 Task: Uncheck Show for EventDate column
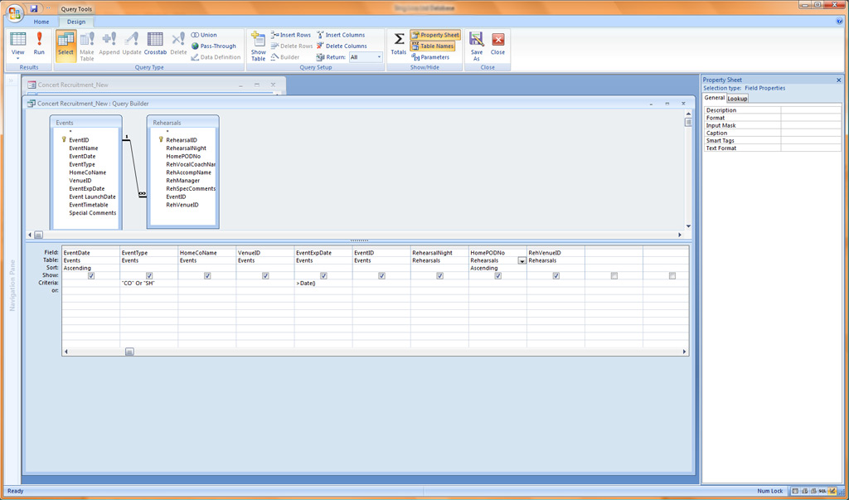(91, 276)
